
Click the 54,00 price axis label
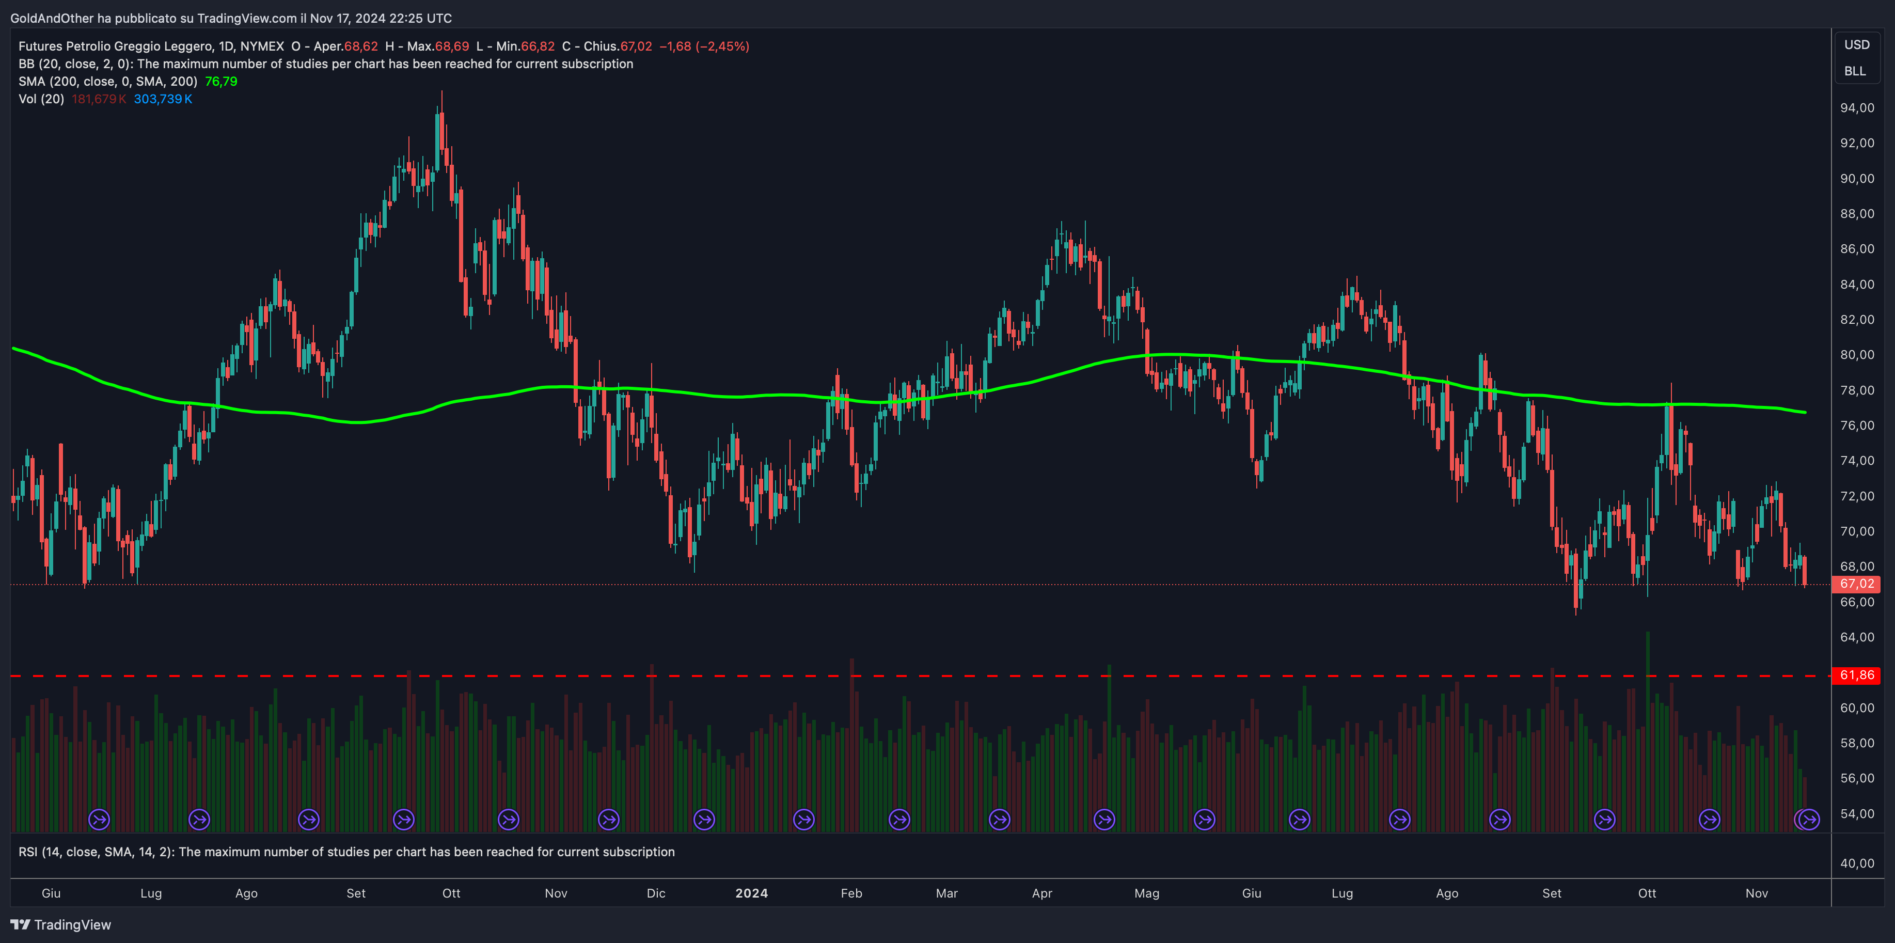click(x=1857, y=813)
